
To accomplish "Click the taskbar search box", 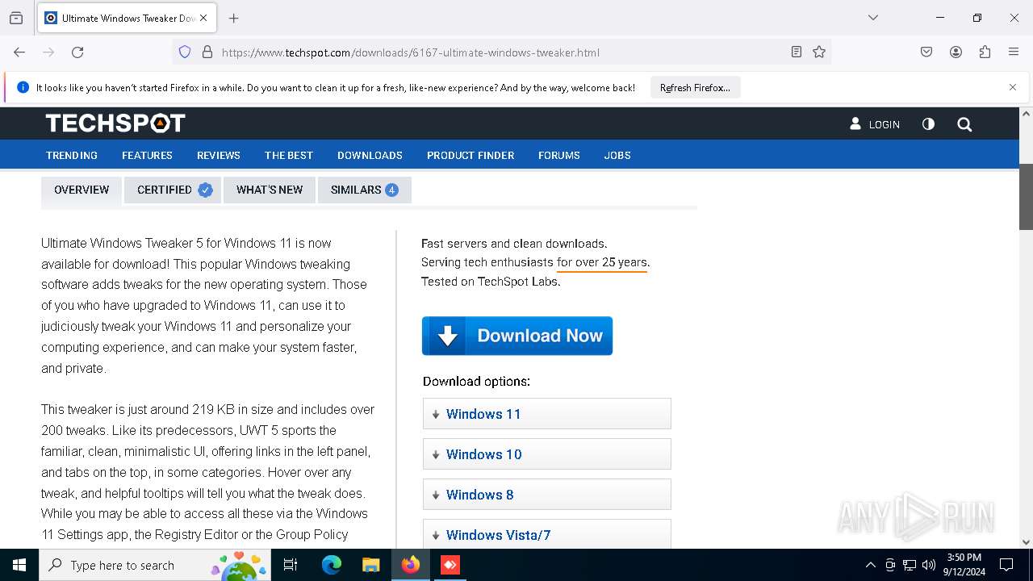I will (153, 565).
